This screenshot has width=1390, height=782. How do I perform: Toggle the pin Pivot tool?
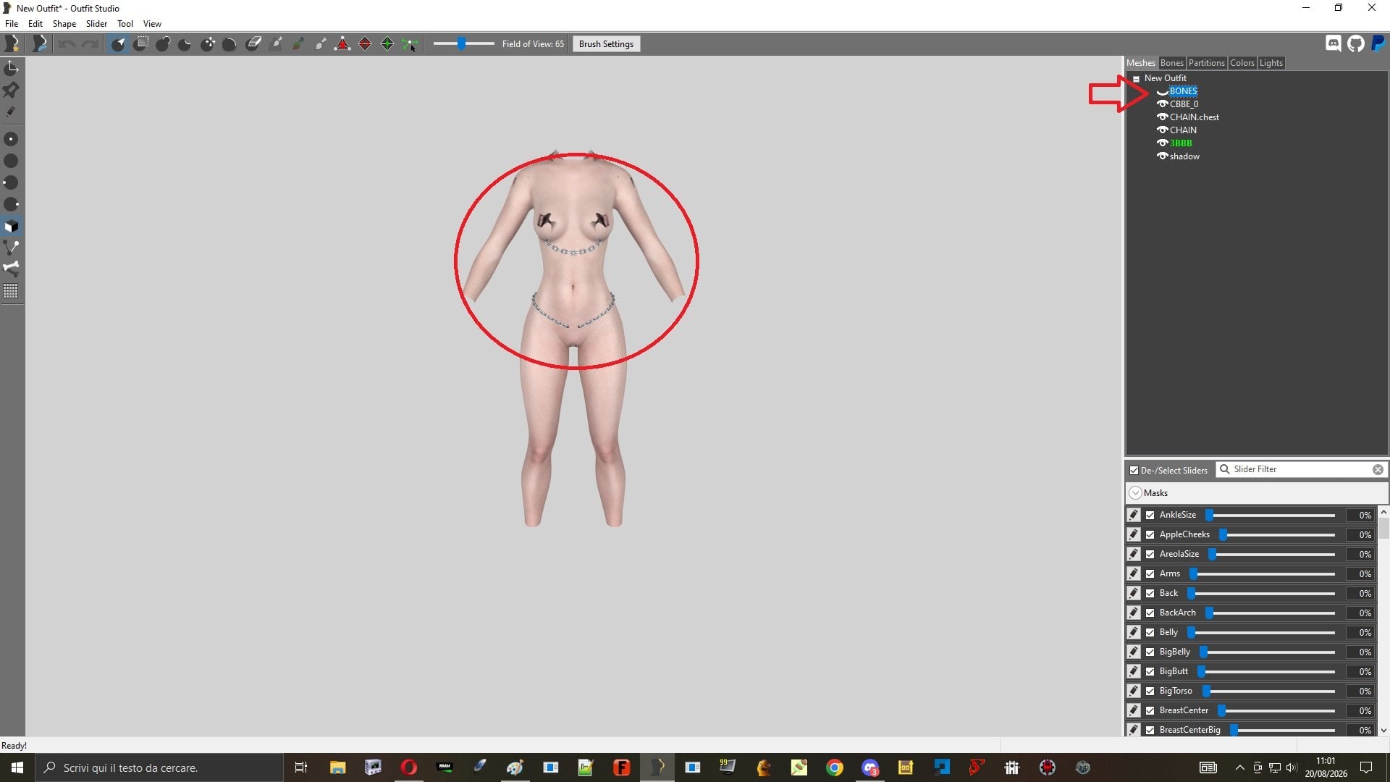pyautogui.click(x=11, y=90)
